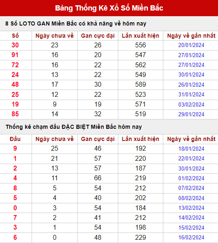The height and width of the screenshot is (243, 218).
Task: Open the 18/01/2024 date link
Action: click(x=191, y=149)
